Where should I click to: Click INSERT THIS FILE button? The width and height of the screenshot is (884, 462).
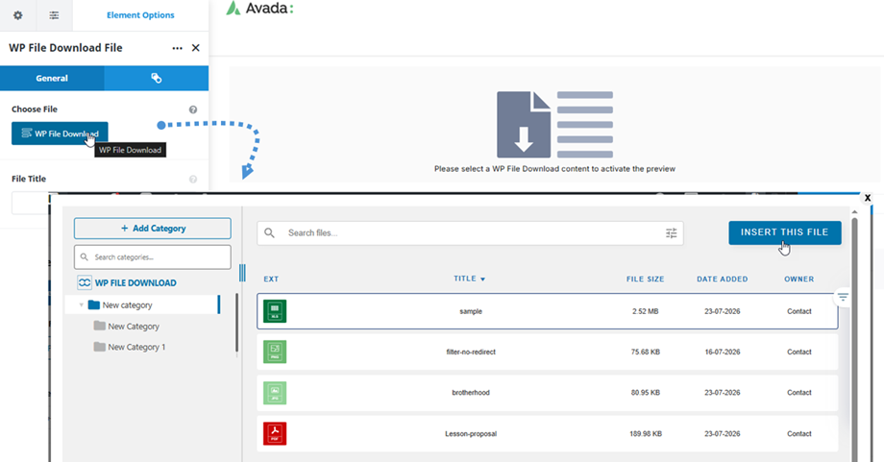click(785, 232)
